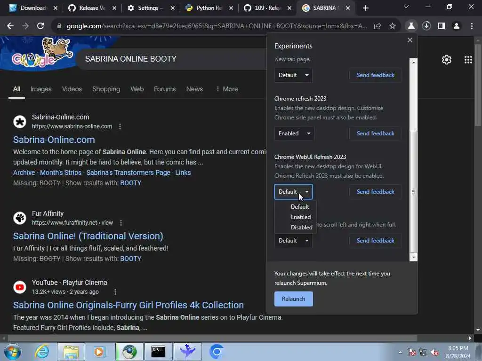Viewport: 482px width, 361px height.
Task: Click the Experiments scrollbar down arrow
Action: [413, 258]
